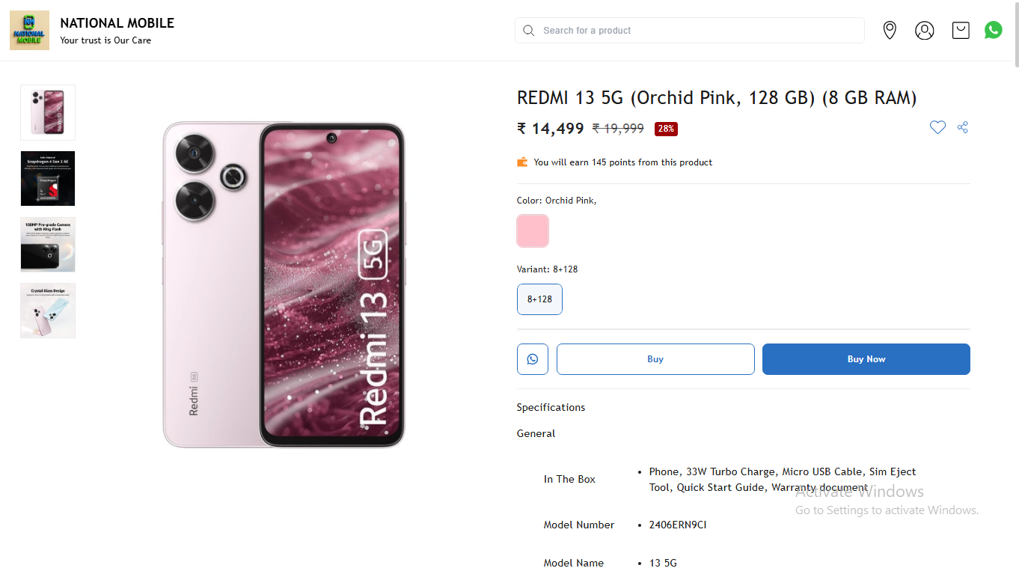1019x571 pixels.
Task: Select the 8+128 variant option
Action: pos(539,299)
